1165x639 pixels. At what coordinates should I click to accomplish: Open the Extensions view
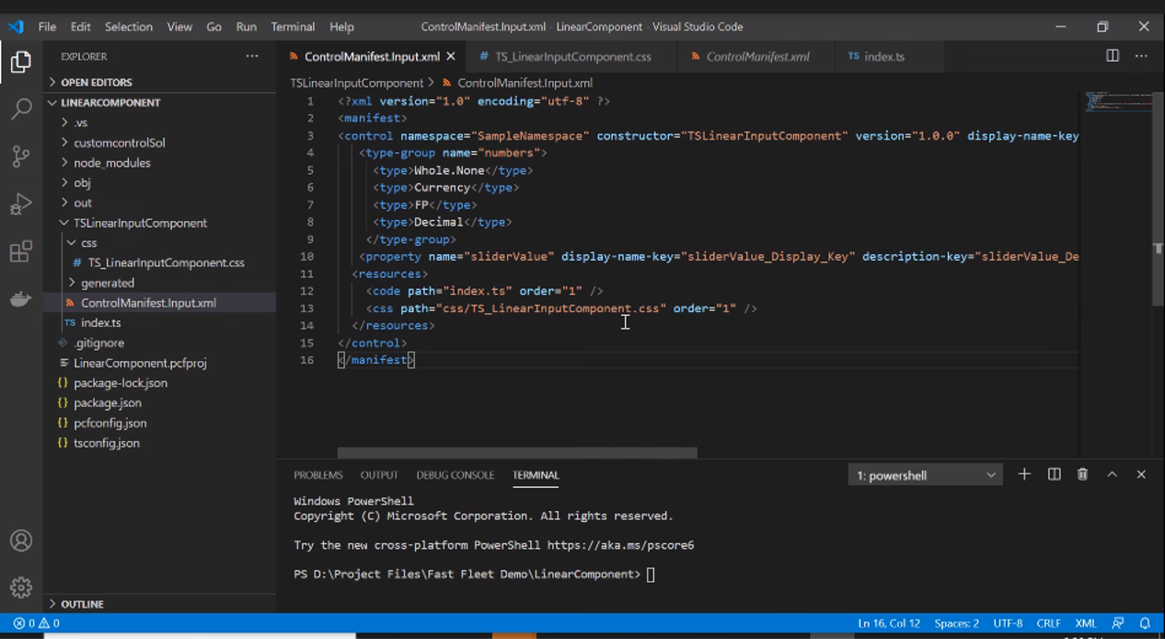21,252
